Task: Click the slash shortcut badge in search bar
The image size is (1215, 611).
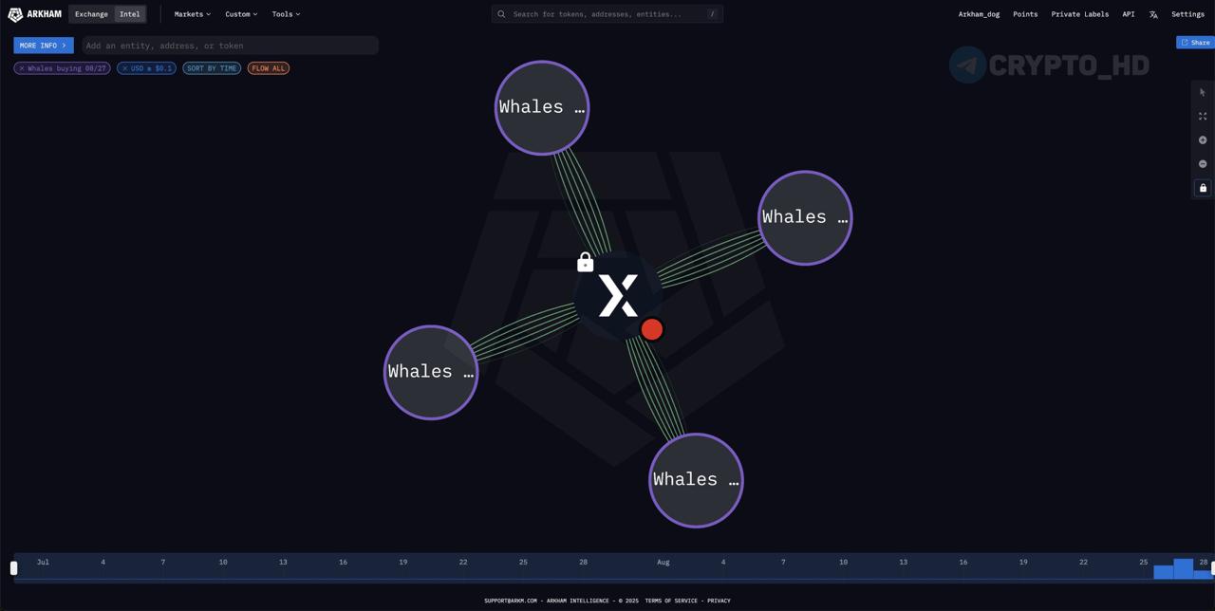Action: point(712,14)
